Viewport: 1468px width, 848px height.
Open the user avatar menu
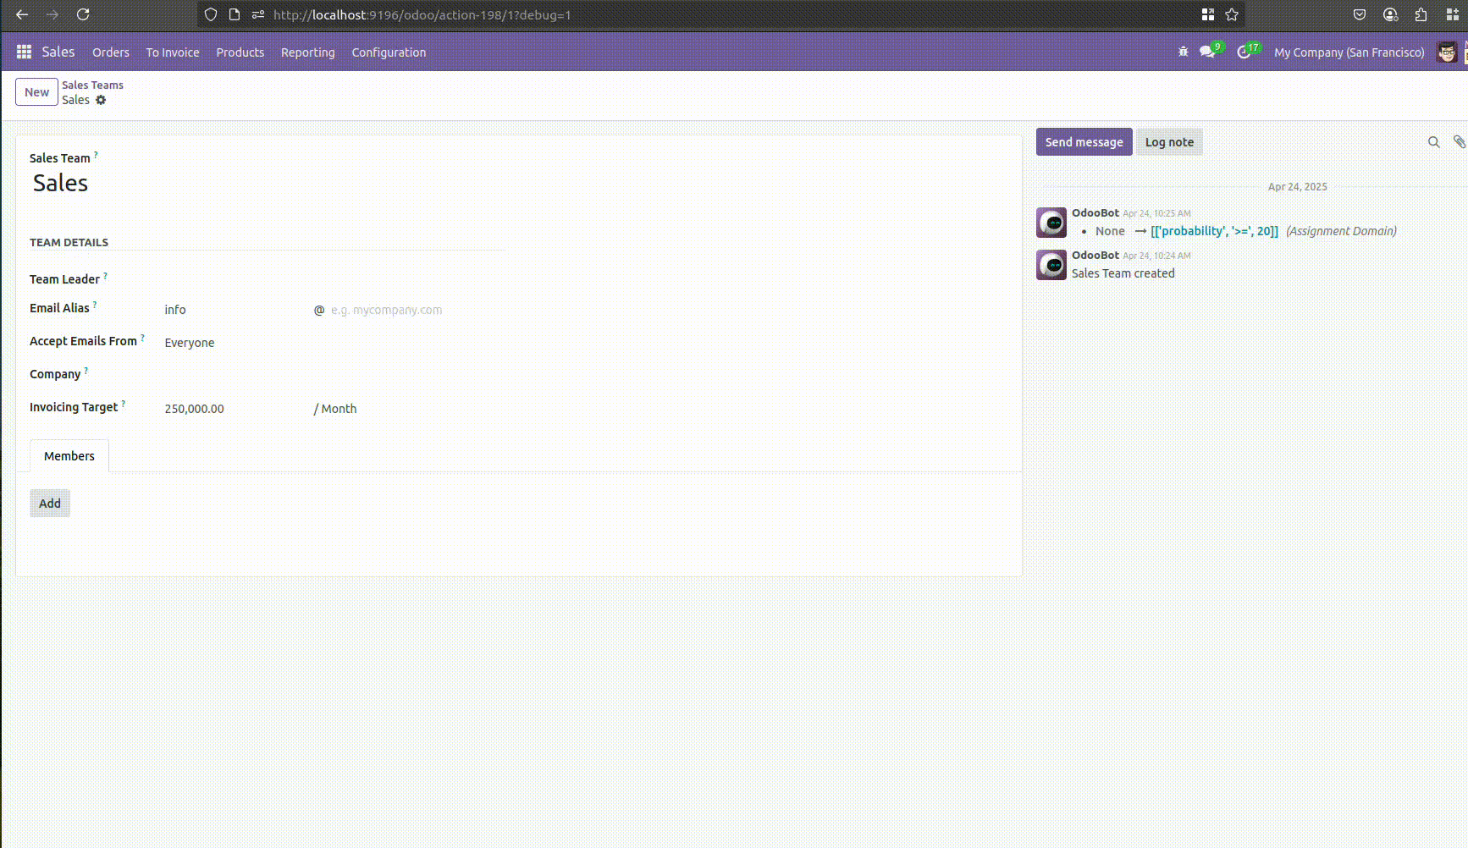1447,52
